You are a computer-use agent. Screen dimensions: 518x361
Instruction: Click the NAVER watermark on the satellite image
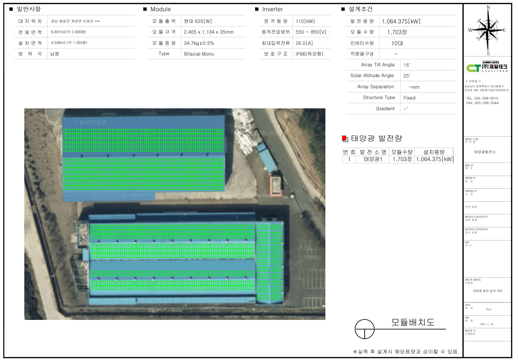pyautogui.click(x=94, y=122)
